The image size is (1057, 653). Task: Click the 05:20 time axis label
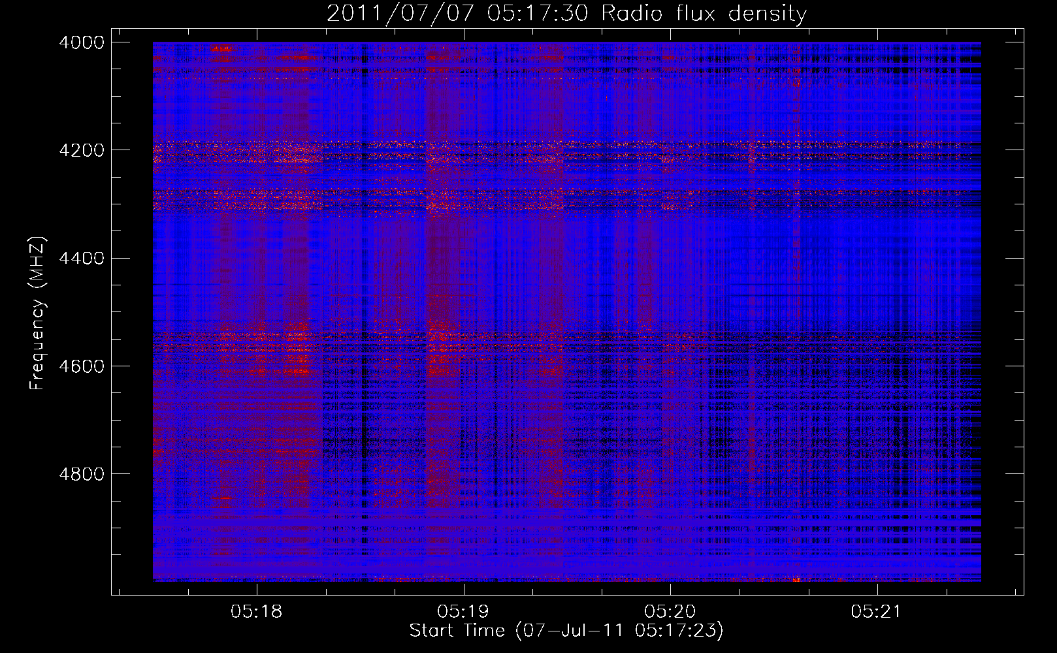click(x=670, y=612)
